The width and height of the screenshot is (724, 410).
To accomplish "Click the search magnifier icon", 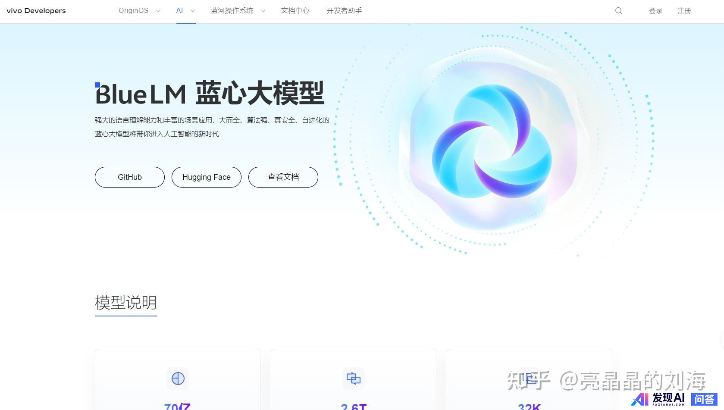I will [618, 11].
